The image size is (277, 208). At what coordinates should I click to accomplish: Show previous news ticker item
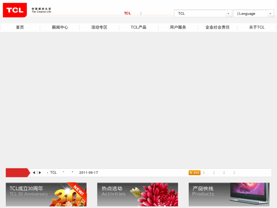tap(34, 173)
